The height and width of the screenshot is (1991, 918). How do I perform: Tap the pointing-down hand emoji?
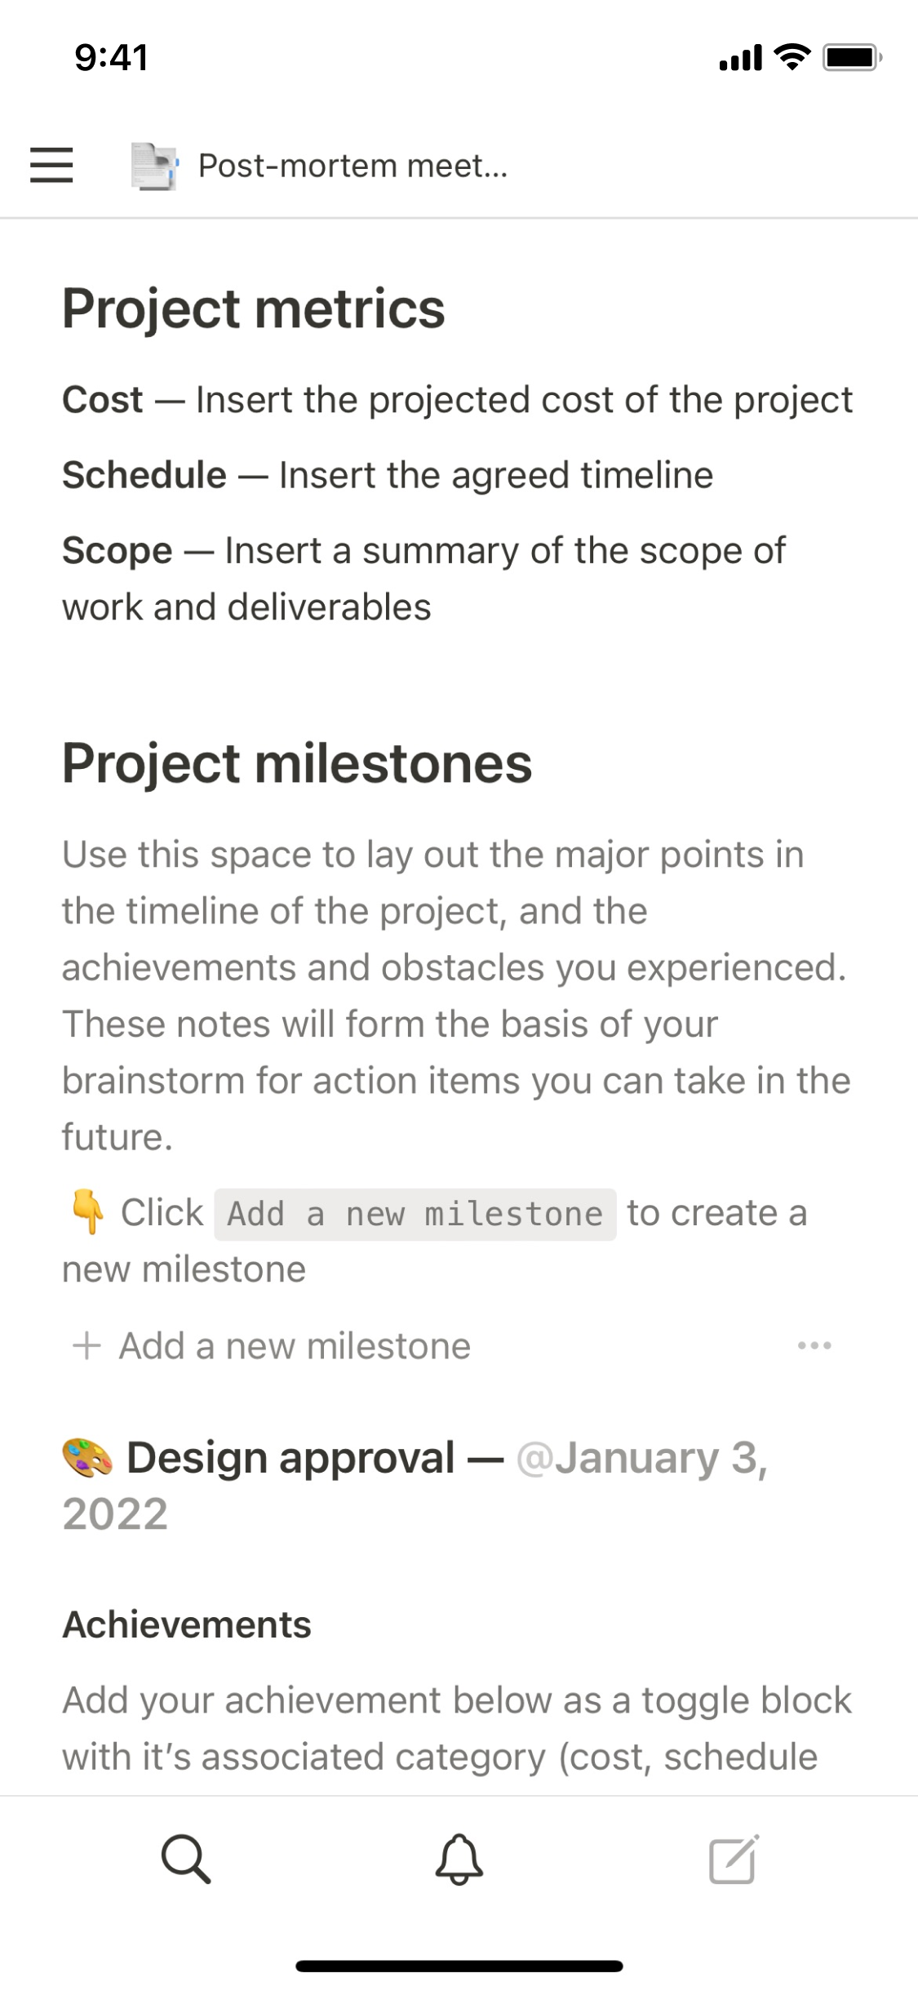pos(87,1213)
